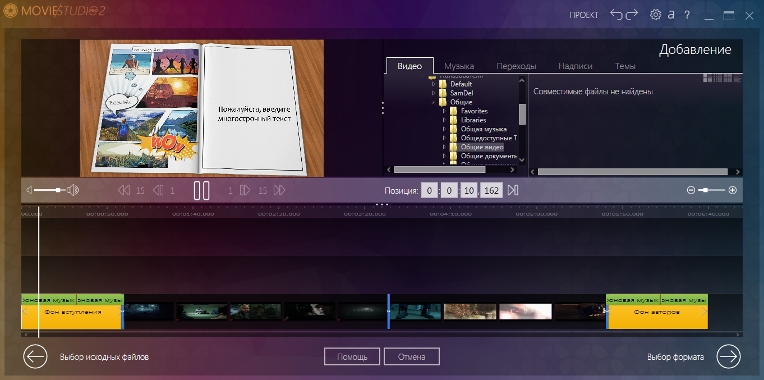Jump to position using icon after time fields
Screen dimensions: 764x380
click(513, 190)
